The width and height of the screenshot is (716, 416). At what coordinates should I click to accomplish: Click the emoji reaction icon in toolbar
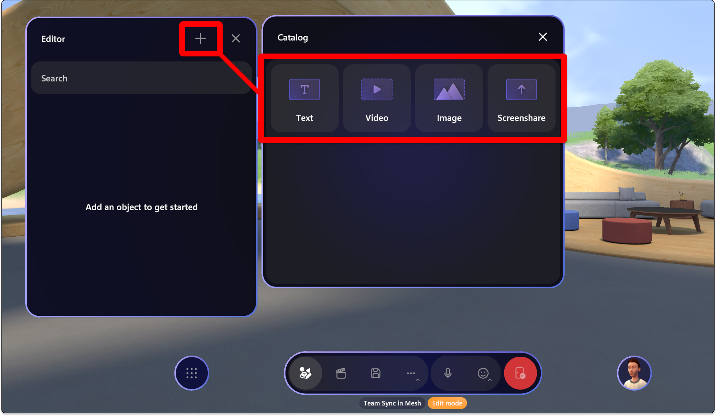click(x=483, y=373)
